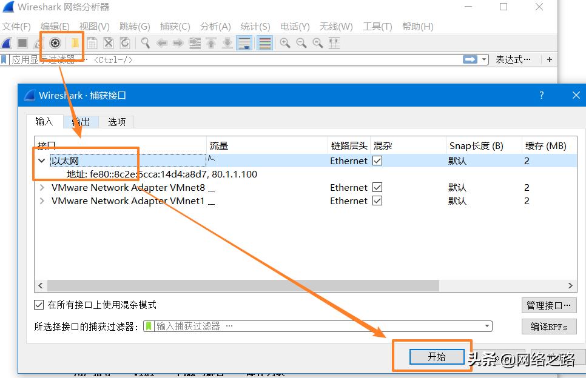
Task: Click the Stop capture square icon
Action: (22, 42)
